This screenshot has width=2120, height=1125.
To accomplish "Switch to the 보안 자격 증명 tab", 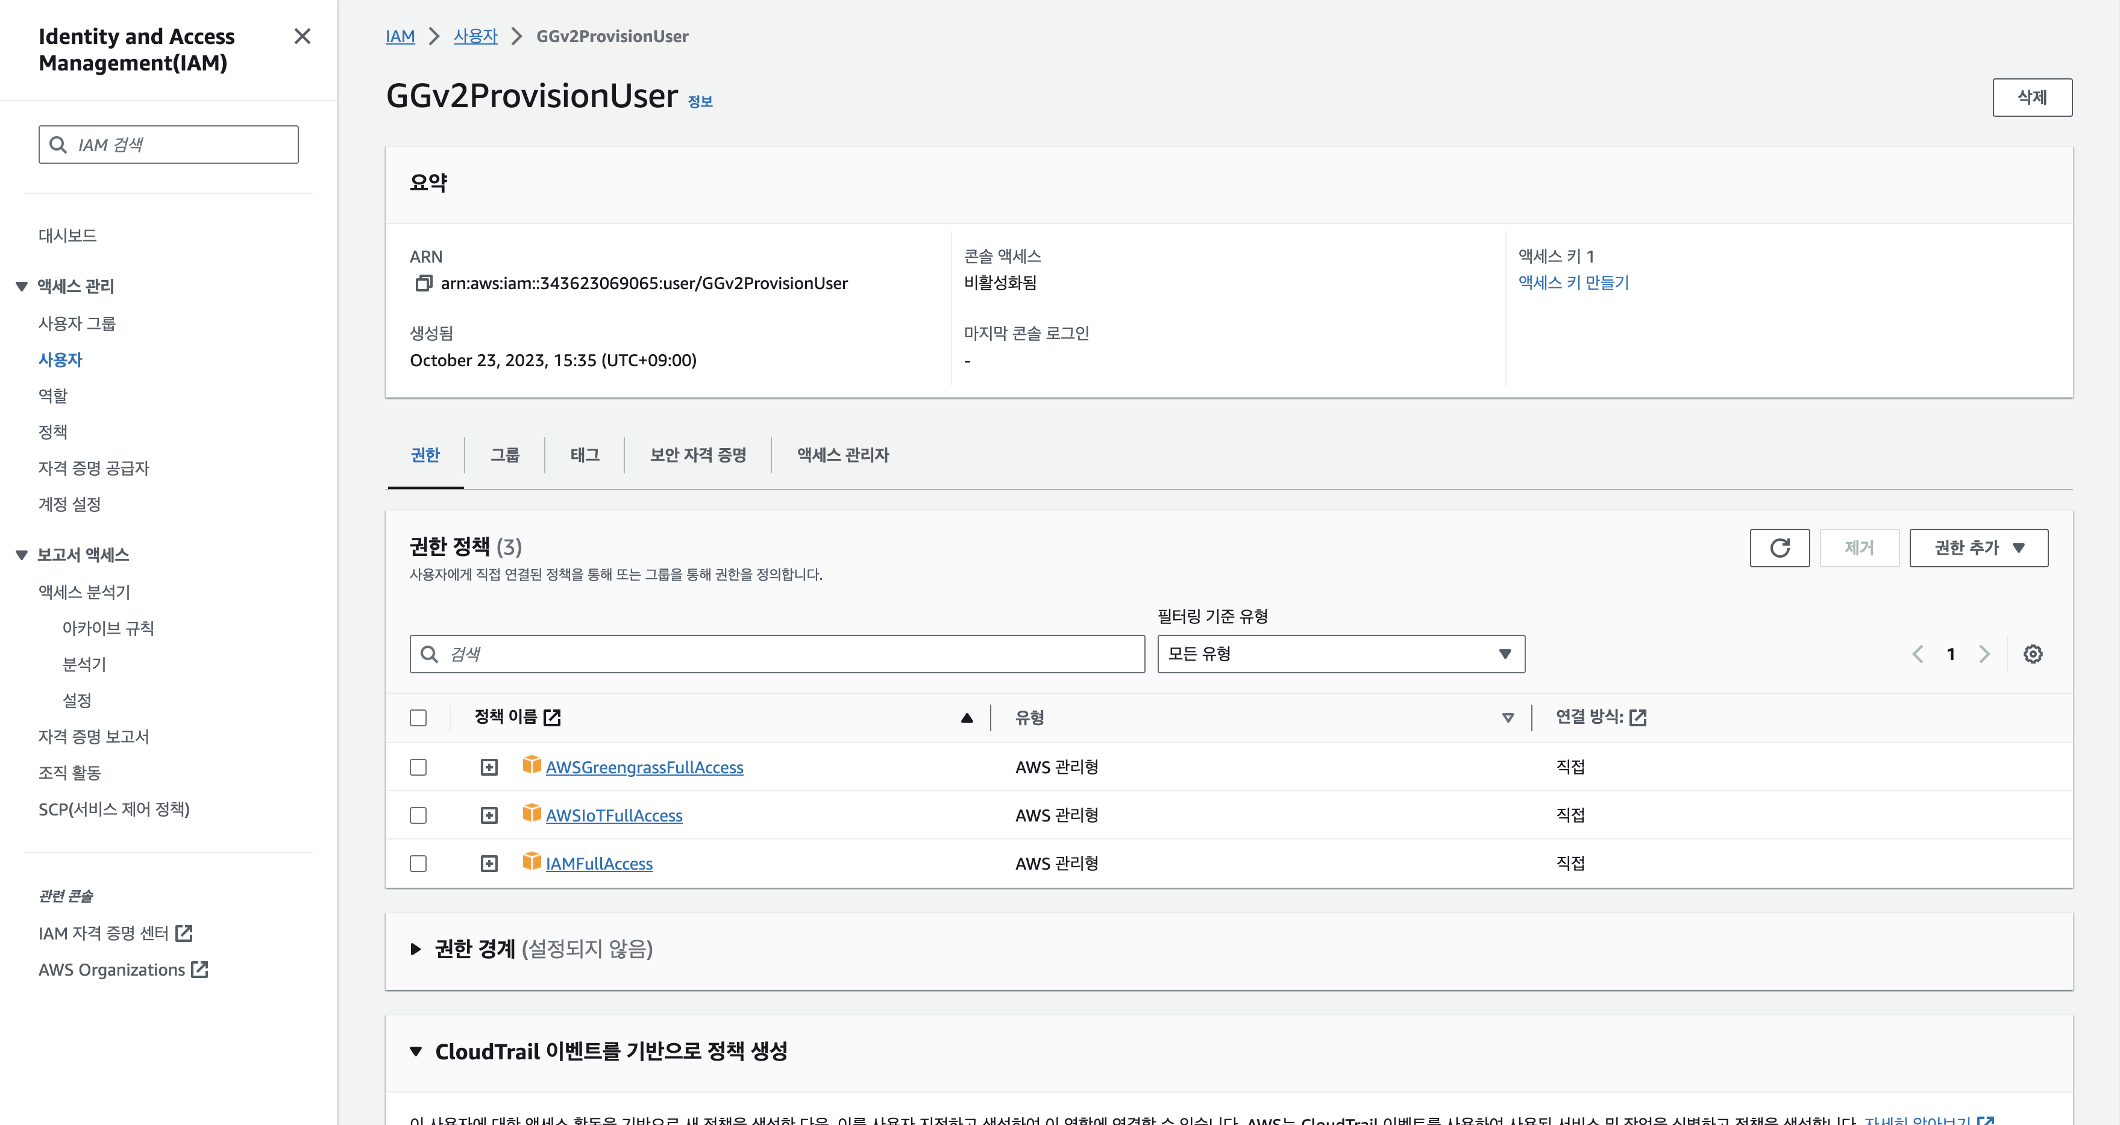I will click(698, 455).
